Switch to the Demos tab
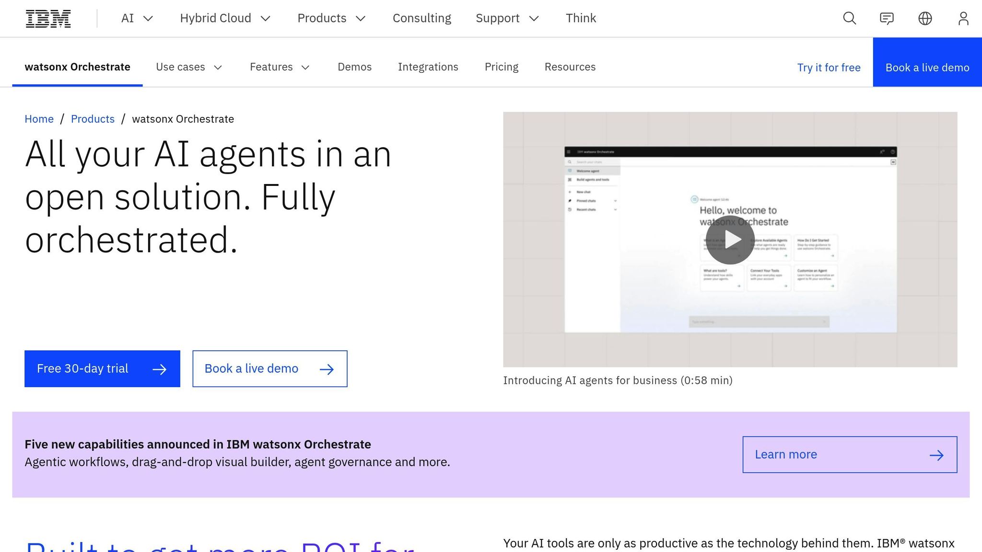 [x=354, y=67]
